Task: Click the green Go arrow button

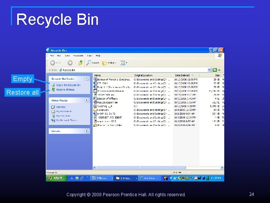Action: (214, 70)
